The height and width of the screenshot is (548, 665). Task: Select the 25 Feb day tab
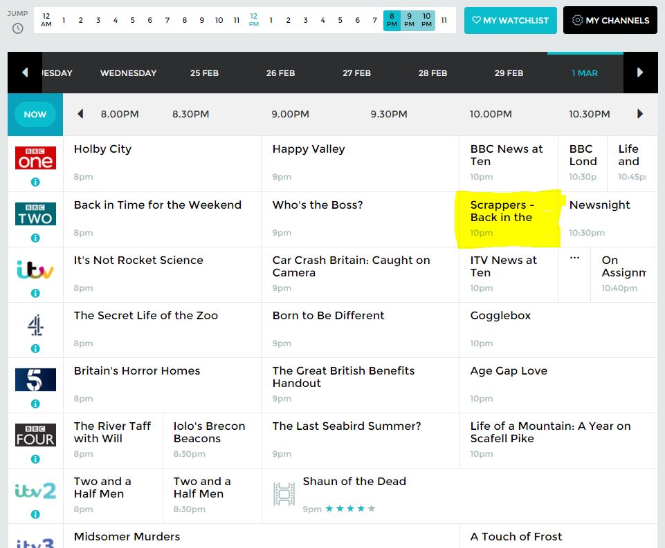click(x=204, y=73)
